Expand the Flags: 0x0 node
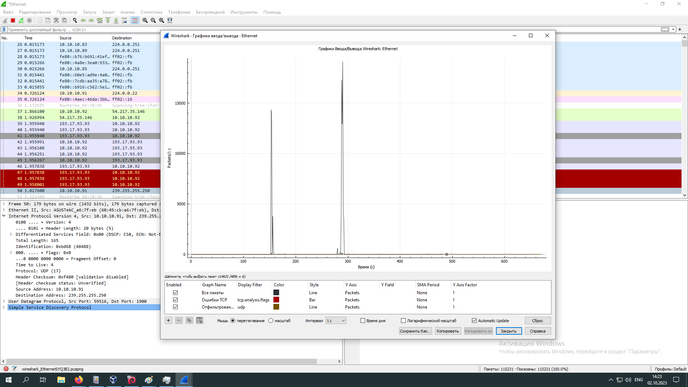Image resolution: width=688 pixels, height=387 pixels. tap(11, 253)
